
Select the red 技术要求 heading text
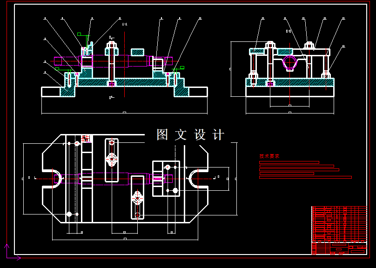[269, 156]
